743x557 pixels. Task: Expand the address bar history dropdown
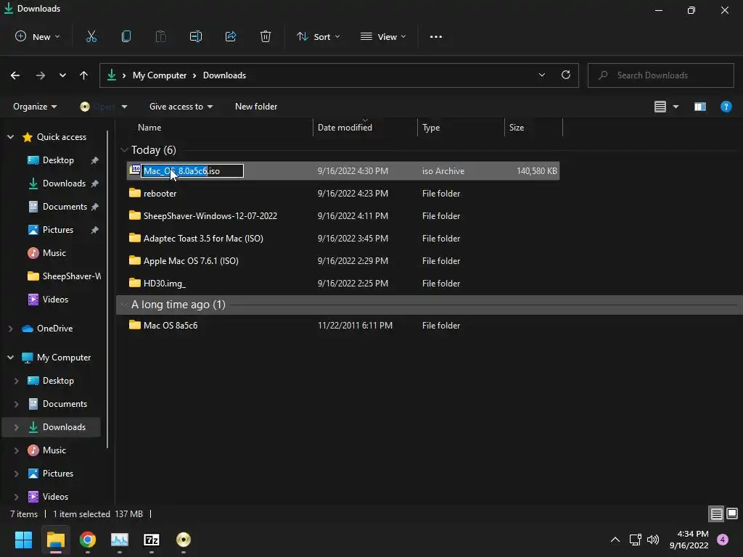541,75
